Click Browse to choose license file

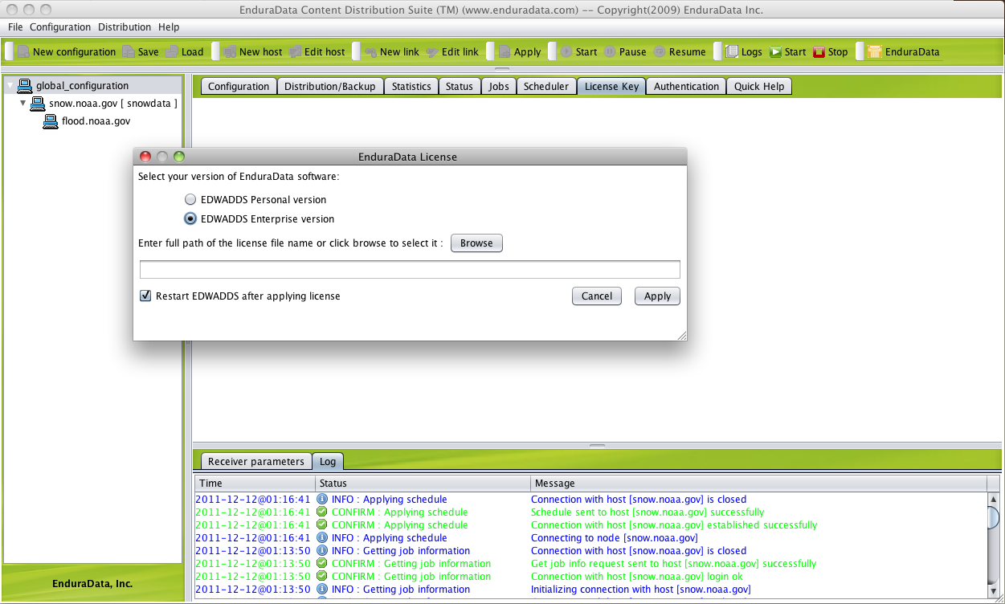tap(476, 243)
